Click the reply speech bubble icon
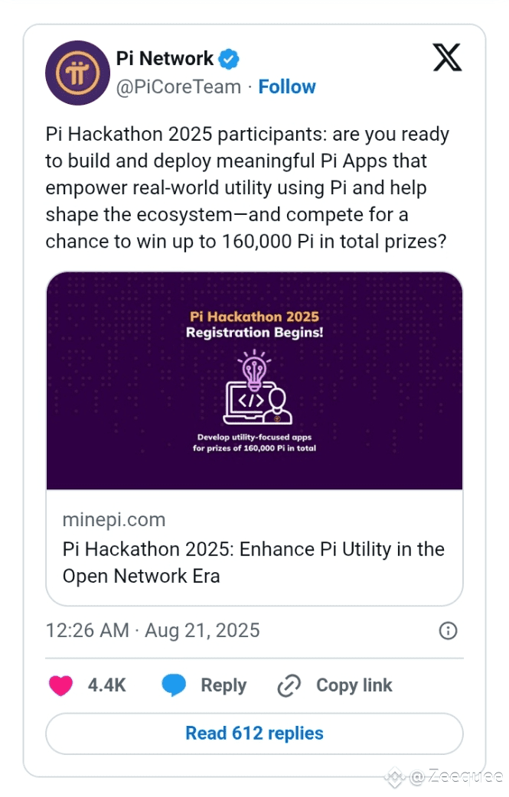This screenshot has height=797, width=509. click(x=174, y=685)
